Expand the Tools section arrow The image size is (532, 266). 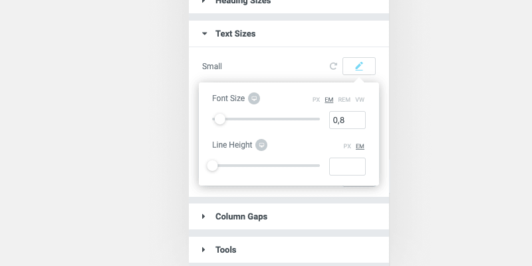click(204, 250)
